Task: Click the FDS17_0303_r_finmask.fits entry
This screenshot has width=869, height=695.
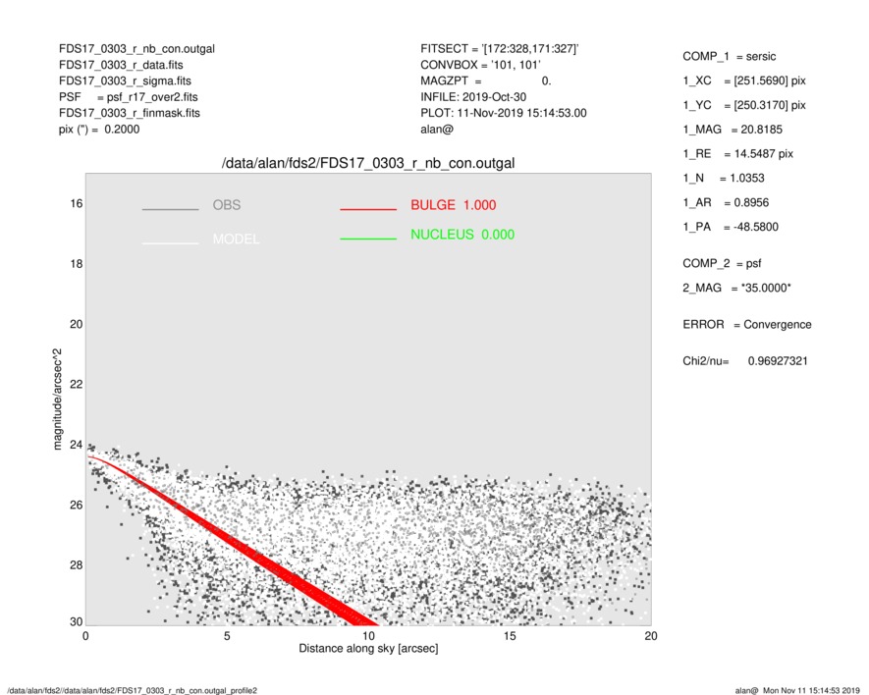Action: click(130, 113)
